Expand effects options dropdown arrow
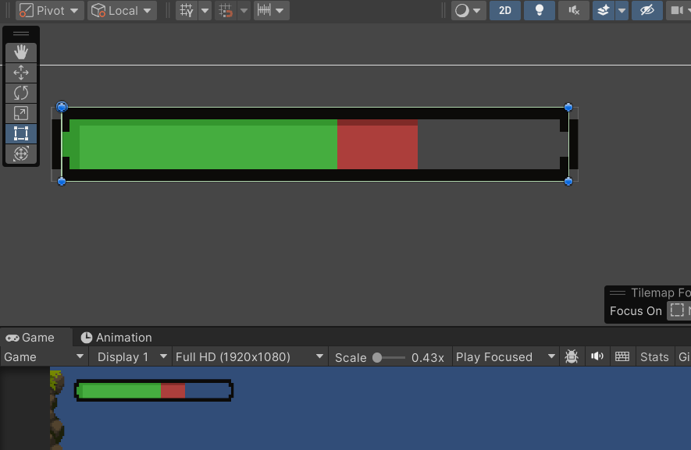Screen dimensions: 691x450 pyautogui.click(x=622, y=11)
